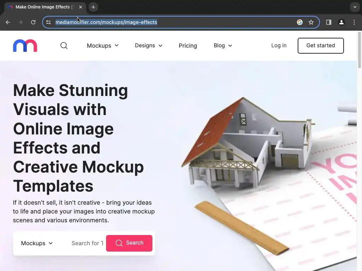This screenshot has height=271, width=362.
Task: Focus the Search for templates input field
Action: (x=87, y=243)
